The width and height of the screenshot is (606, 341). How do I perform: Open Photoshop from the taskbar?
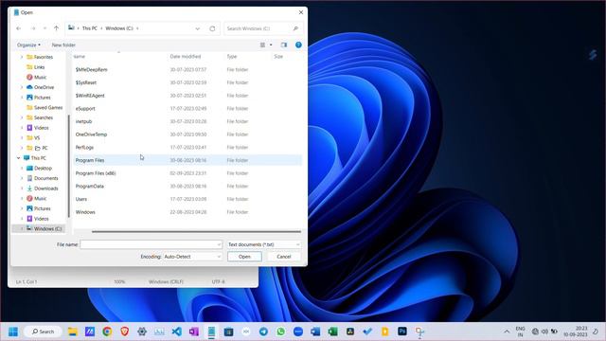click(x=402, y=332)
